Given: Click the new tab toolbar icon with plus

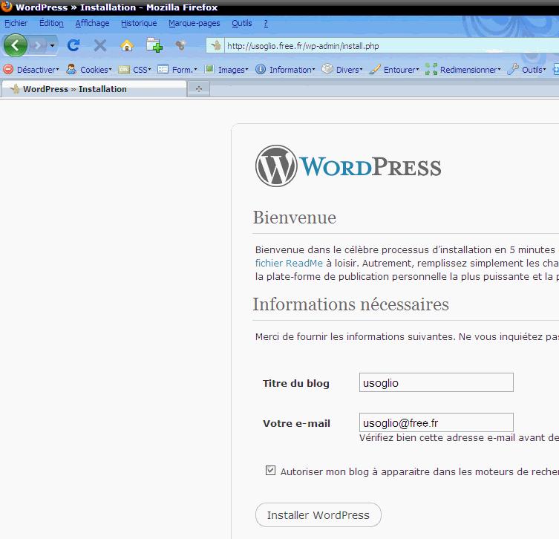Looking at the screenshot, I should [x=154, y=45].
